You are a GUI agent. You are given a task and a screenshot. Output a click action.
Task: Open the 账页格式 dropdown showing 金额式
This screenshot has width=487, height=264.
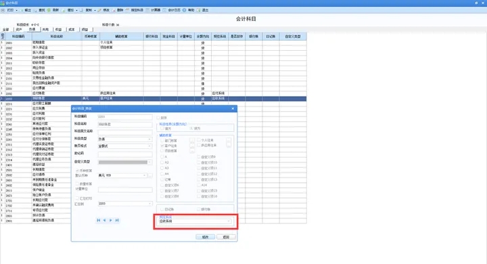(x=125, y=146)
